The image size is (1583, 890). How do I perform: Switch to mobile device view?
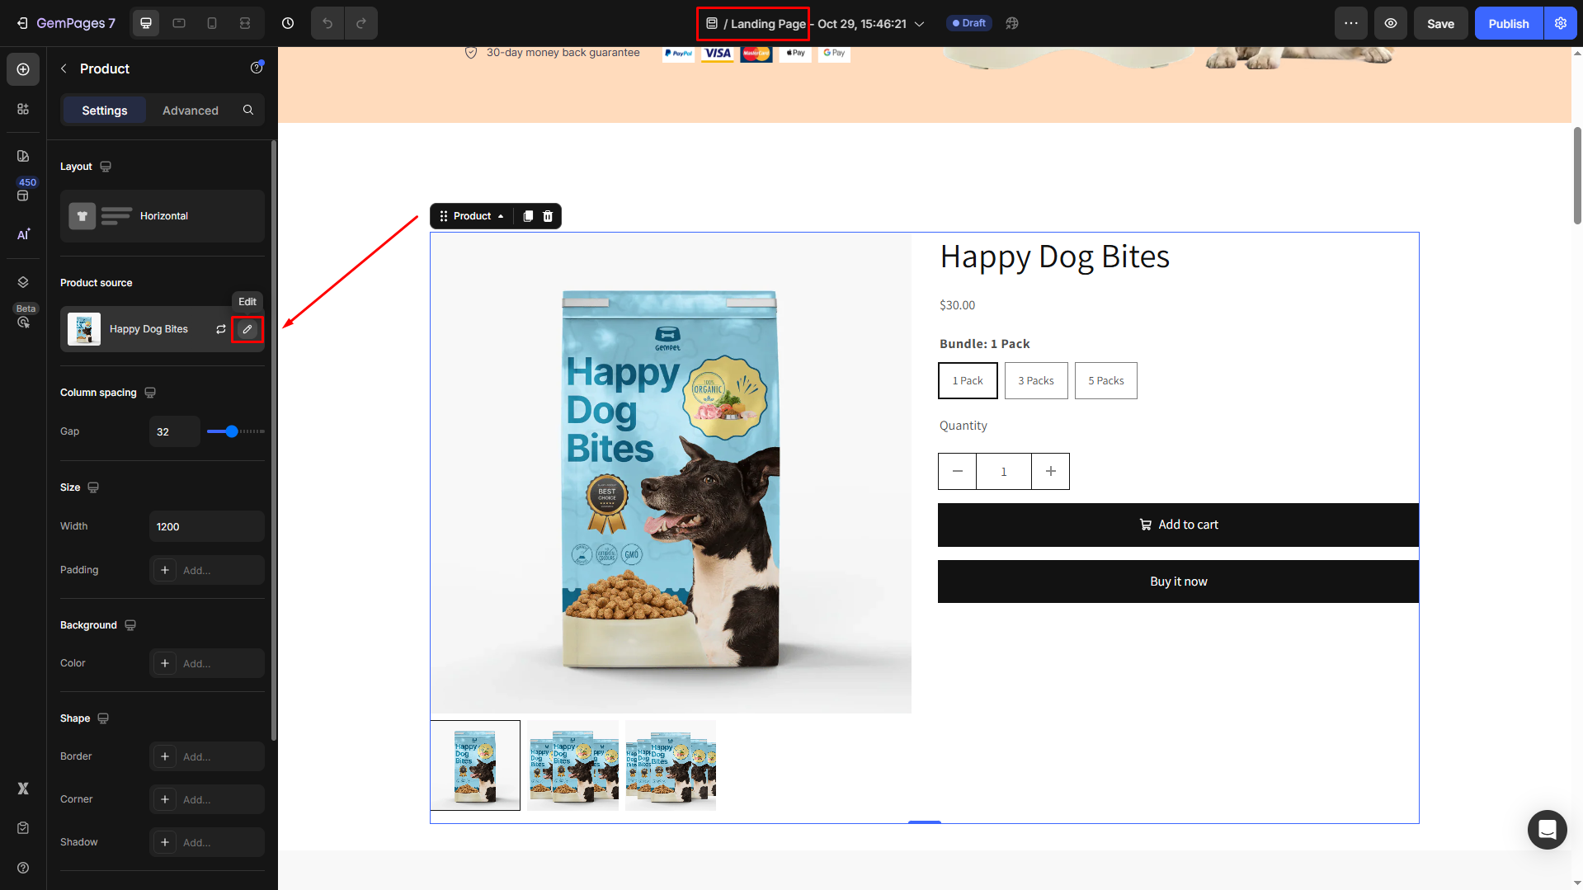[x=212, y=23]
